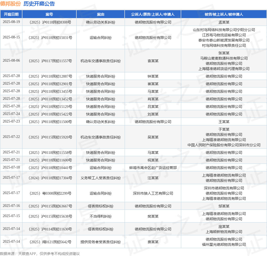Click the date 2025-07-18
The image size is (267, 256).
(11, 167)
